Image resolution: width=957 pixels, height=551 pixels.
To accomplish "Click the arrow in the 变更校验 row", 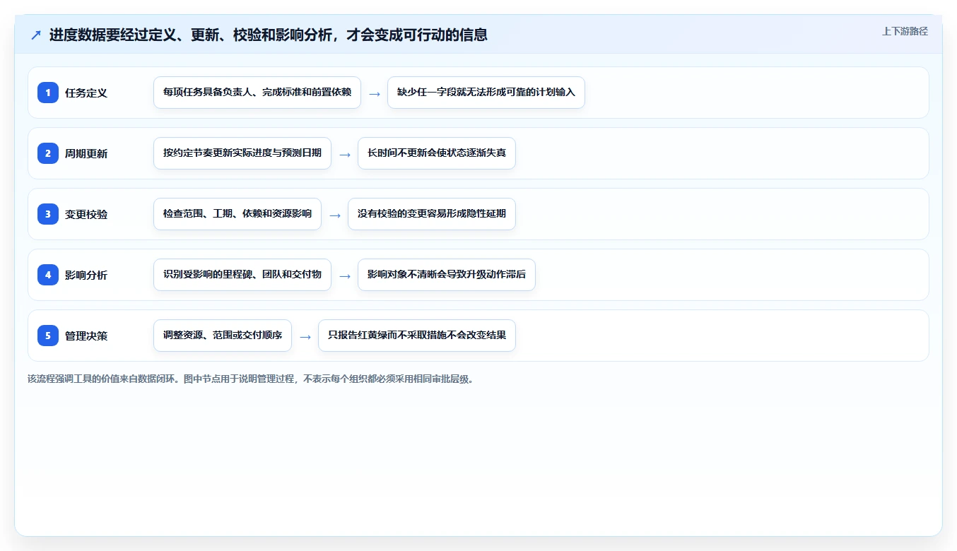I will click(335, 215).
